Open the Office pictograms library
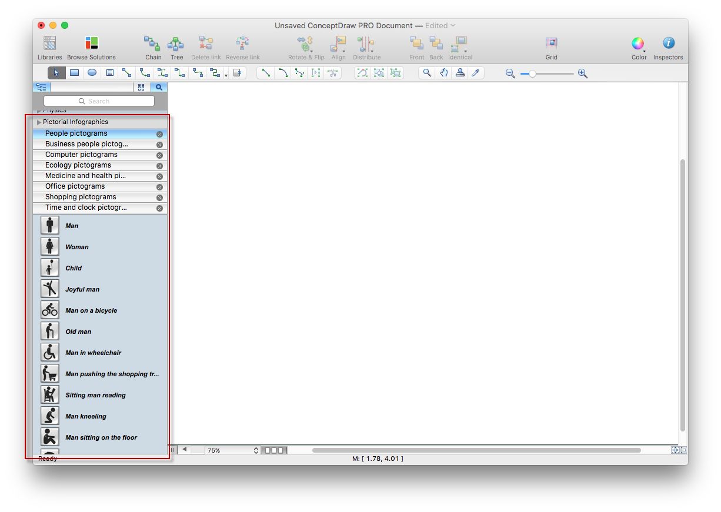Image resolution: width=721 pixels, height=512 pixels. coord(75,186)
